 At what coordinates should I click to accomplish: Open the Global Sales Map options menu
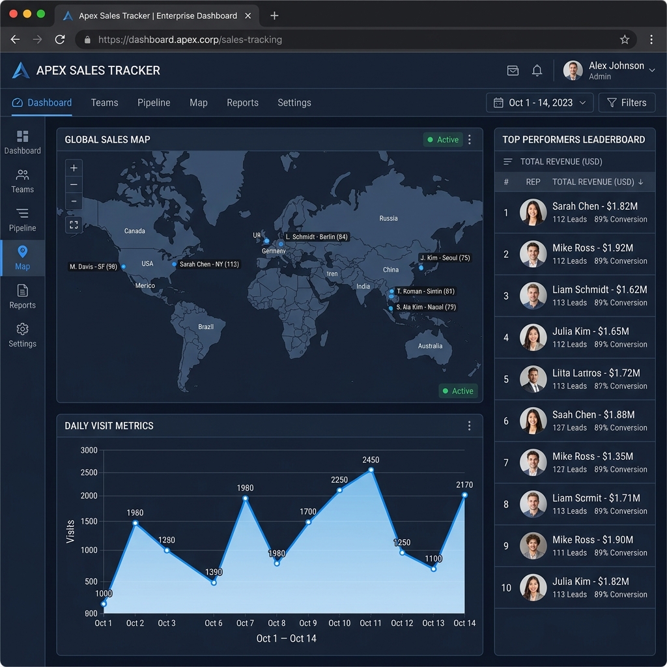coord(469,139)
